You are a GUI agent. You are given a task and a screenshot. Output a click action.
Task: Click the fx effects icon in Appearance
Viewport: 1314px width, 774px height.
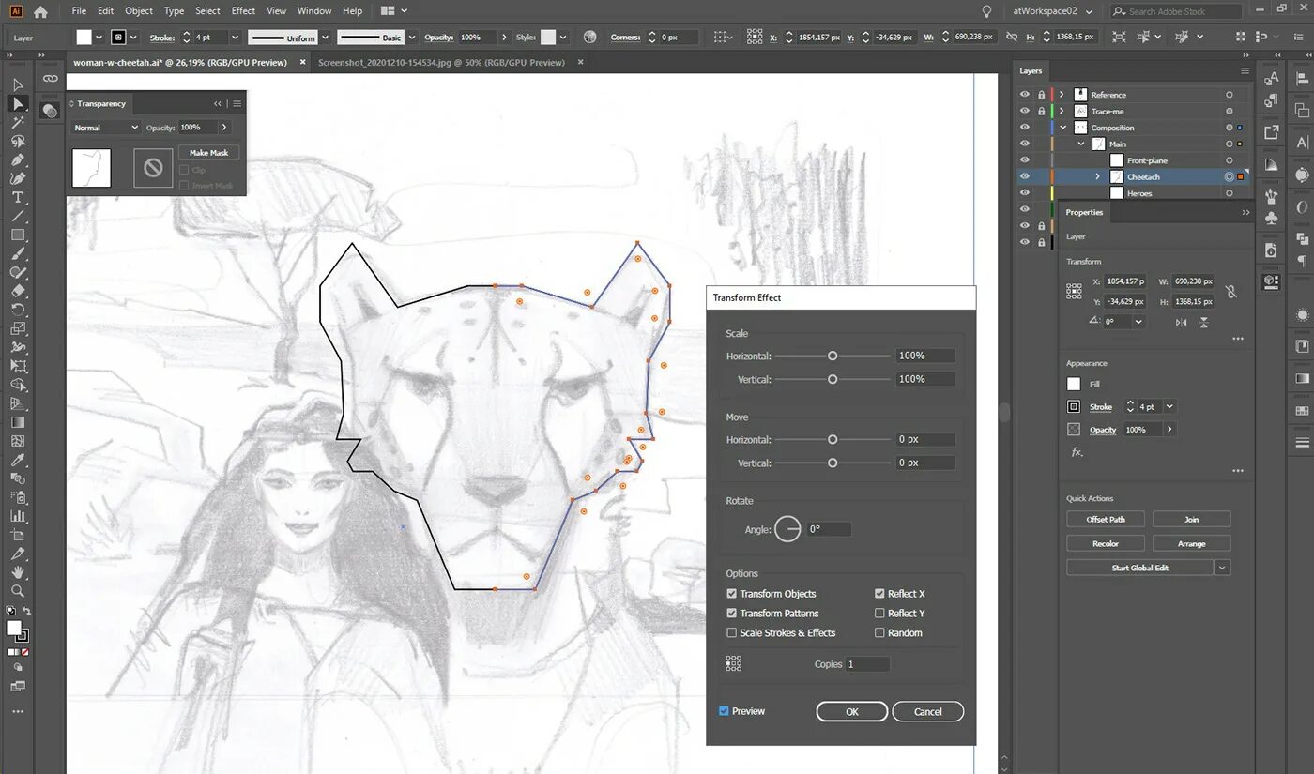pos(1076,452)
